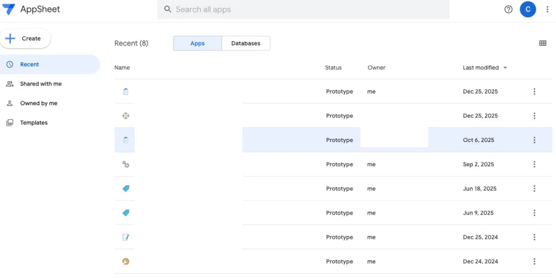Switch to grid view layout icon
This screenshot has height=278, width=556.
coord(542,43)
